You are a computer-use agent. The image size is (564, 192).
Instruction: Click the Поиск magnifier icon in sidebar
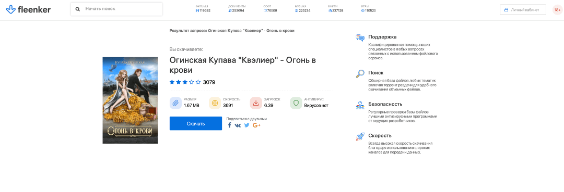(360, 74)
